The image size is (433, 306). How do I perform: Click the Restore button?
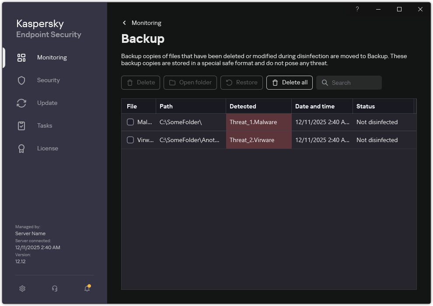pyautogui.click(x=241, y=83)
